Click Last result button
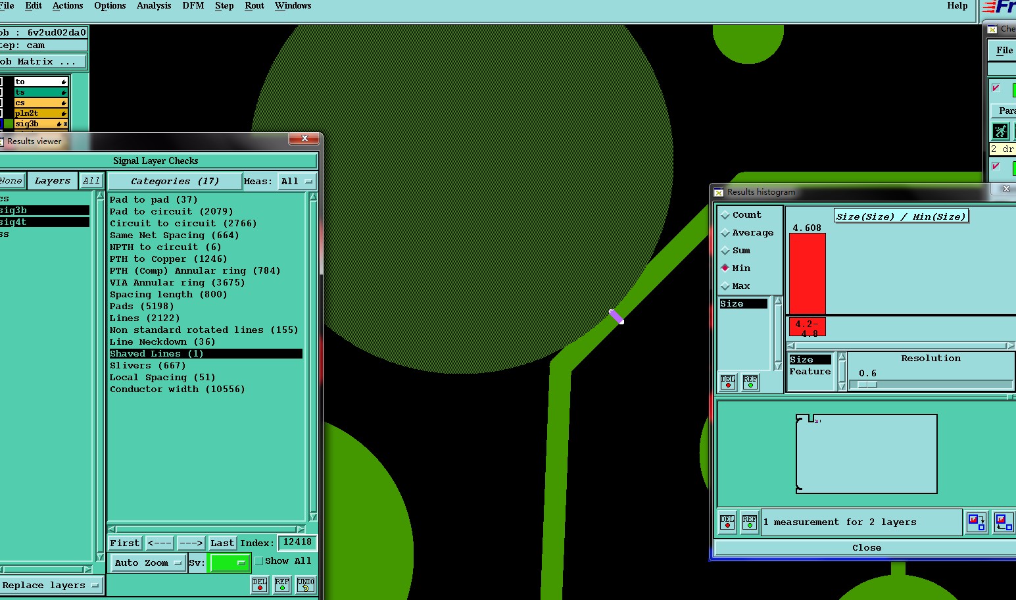The image size is (1016, 600). (x=222, y=543)
